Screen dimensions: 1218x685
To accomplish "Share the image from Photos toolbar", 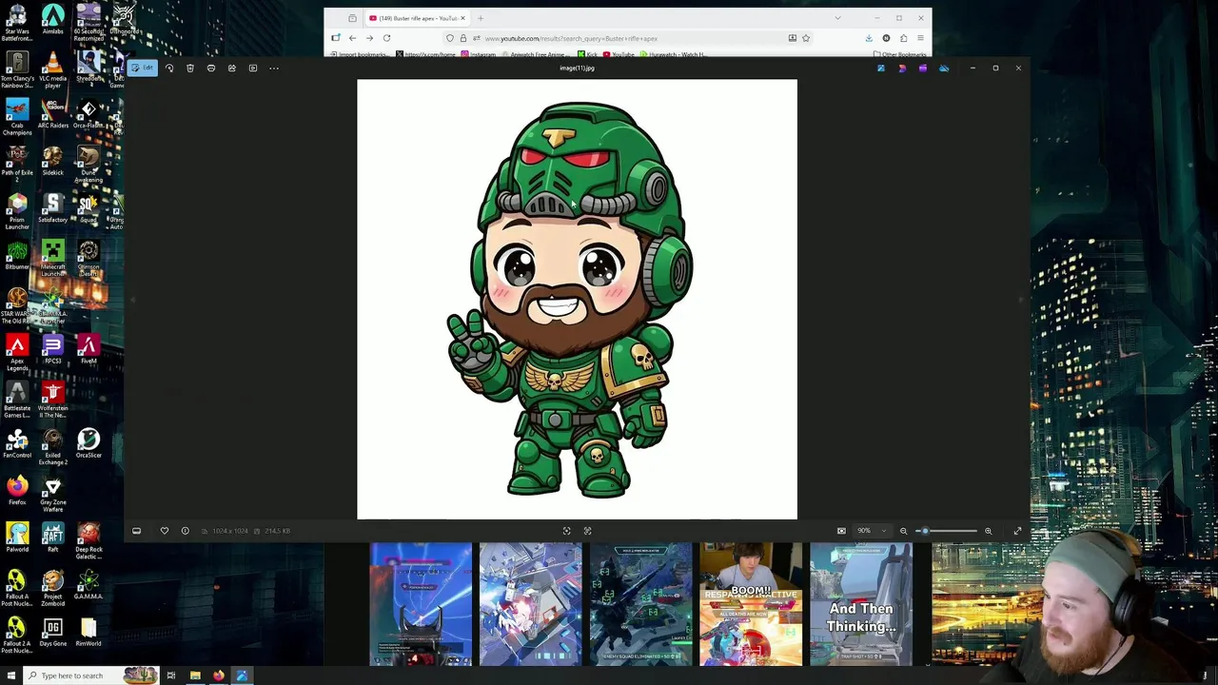I will (232, 68).
